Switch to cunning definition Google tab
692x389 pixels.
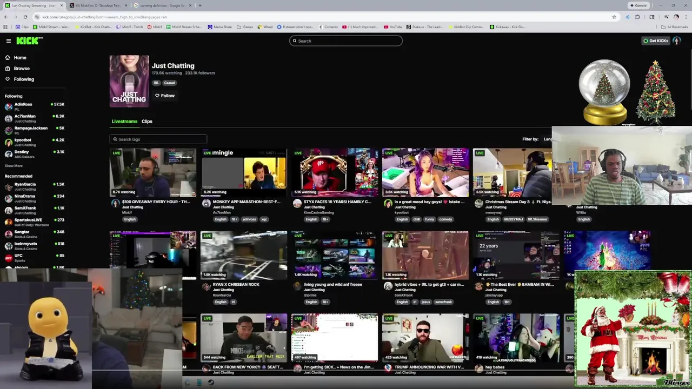point(162,5)
